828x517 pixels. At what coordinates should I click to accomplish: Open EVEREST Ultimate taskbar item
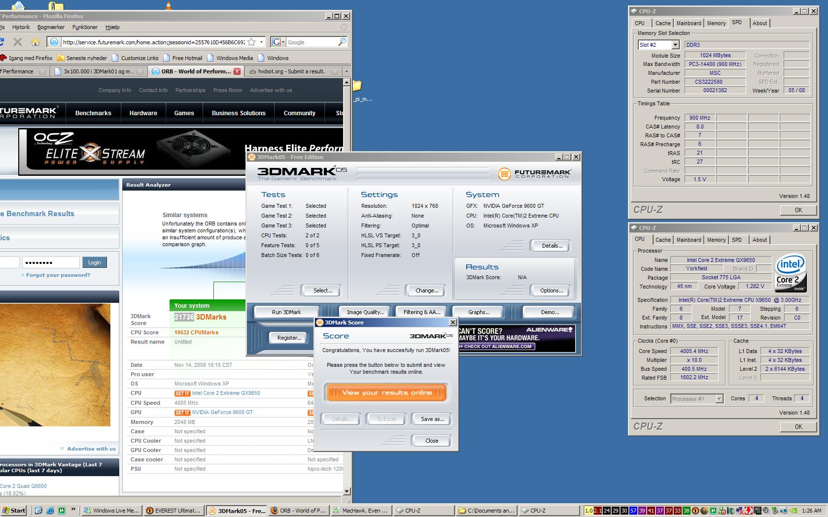point(174,511)
